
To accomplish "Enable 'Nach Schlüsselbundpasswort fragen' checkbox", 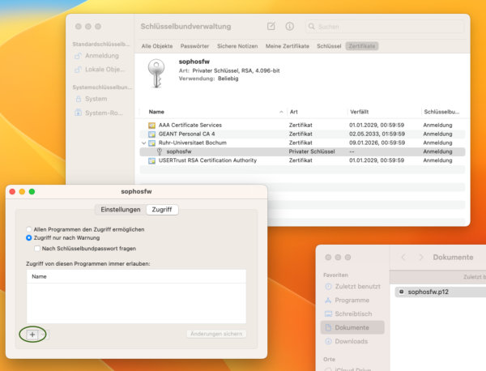I will tap(36, 249).
